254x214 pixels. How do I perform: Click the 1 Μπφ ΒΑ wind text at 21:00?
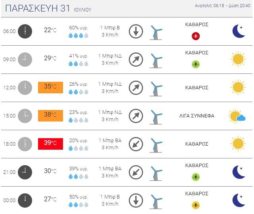110,169
